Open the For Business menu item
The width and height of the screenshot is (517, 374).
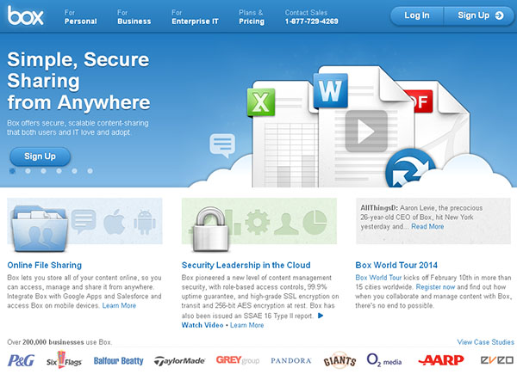point(134,17)
